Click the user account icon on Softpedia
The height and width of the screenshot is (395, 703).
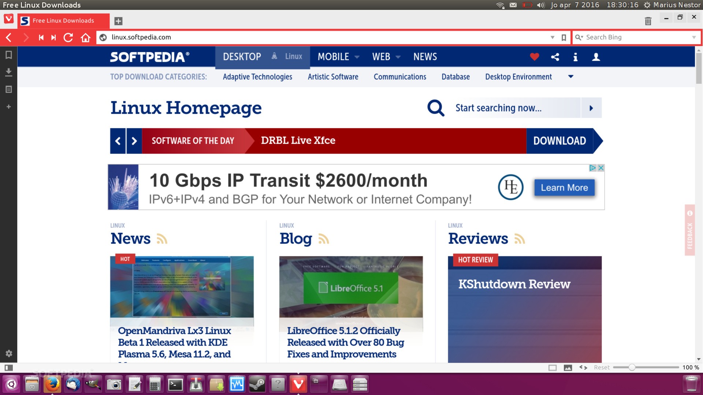(x=595, y=57)
